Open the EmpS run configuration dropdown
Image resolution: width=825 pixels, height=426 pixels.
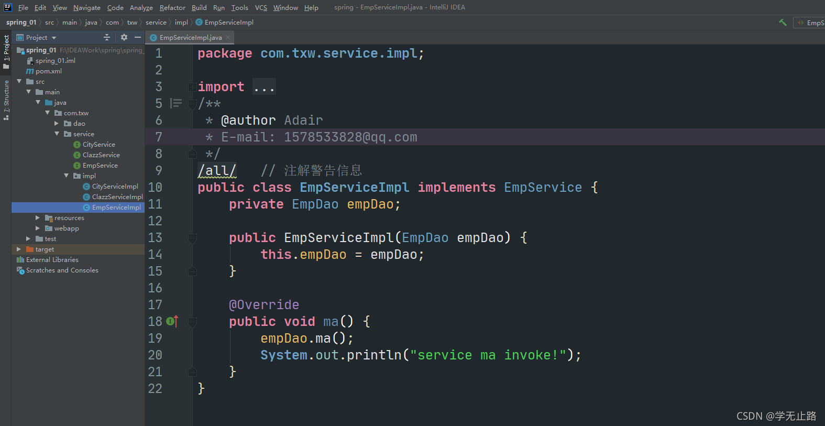(810, 23)
